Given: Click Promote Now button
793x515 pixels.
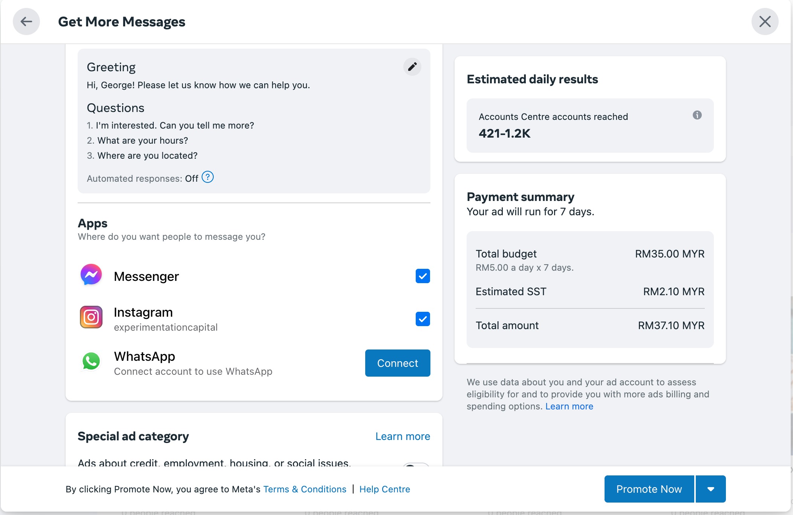Looking at the screenshot, I should pos(649,489).
